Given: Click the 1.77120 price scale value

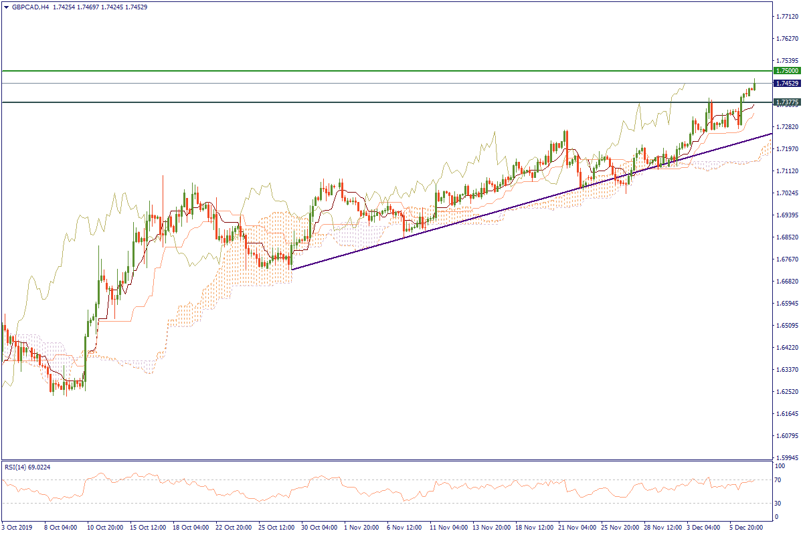Looking at the screenshot, I should 787,17.
